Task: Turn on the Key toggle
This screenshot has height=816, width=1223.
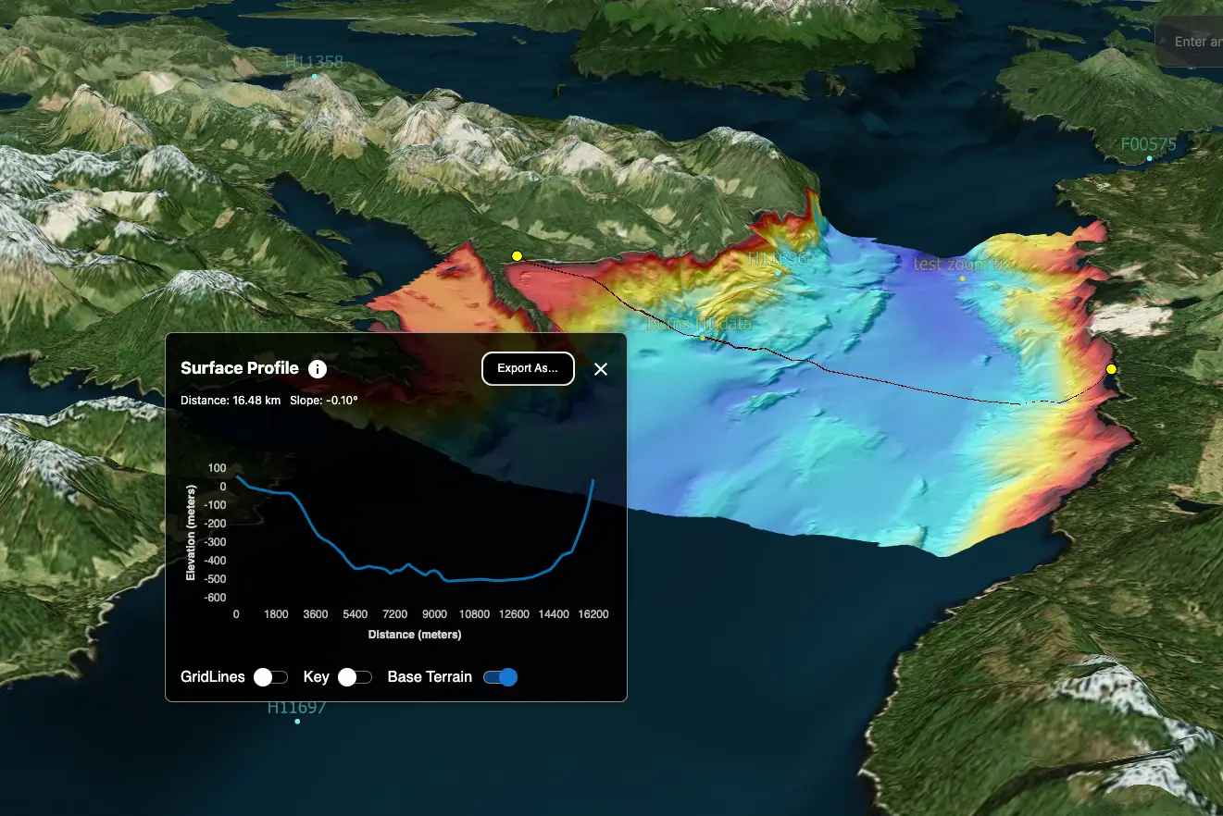Action: point(355,677)
